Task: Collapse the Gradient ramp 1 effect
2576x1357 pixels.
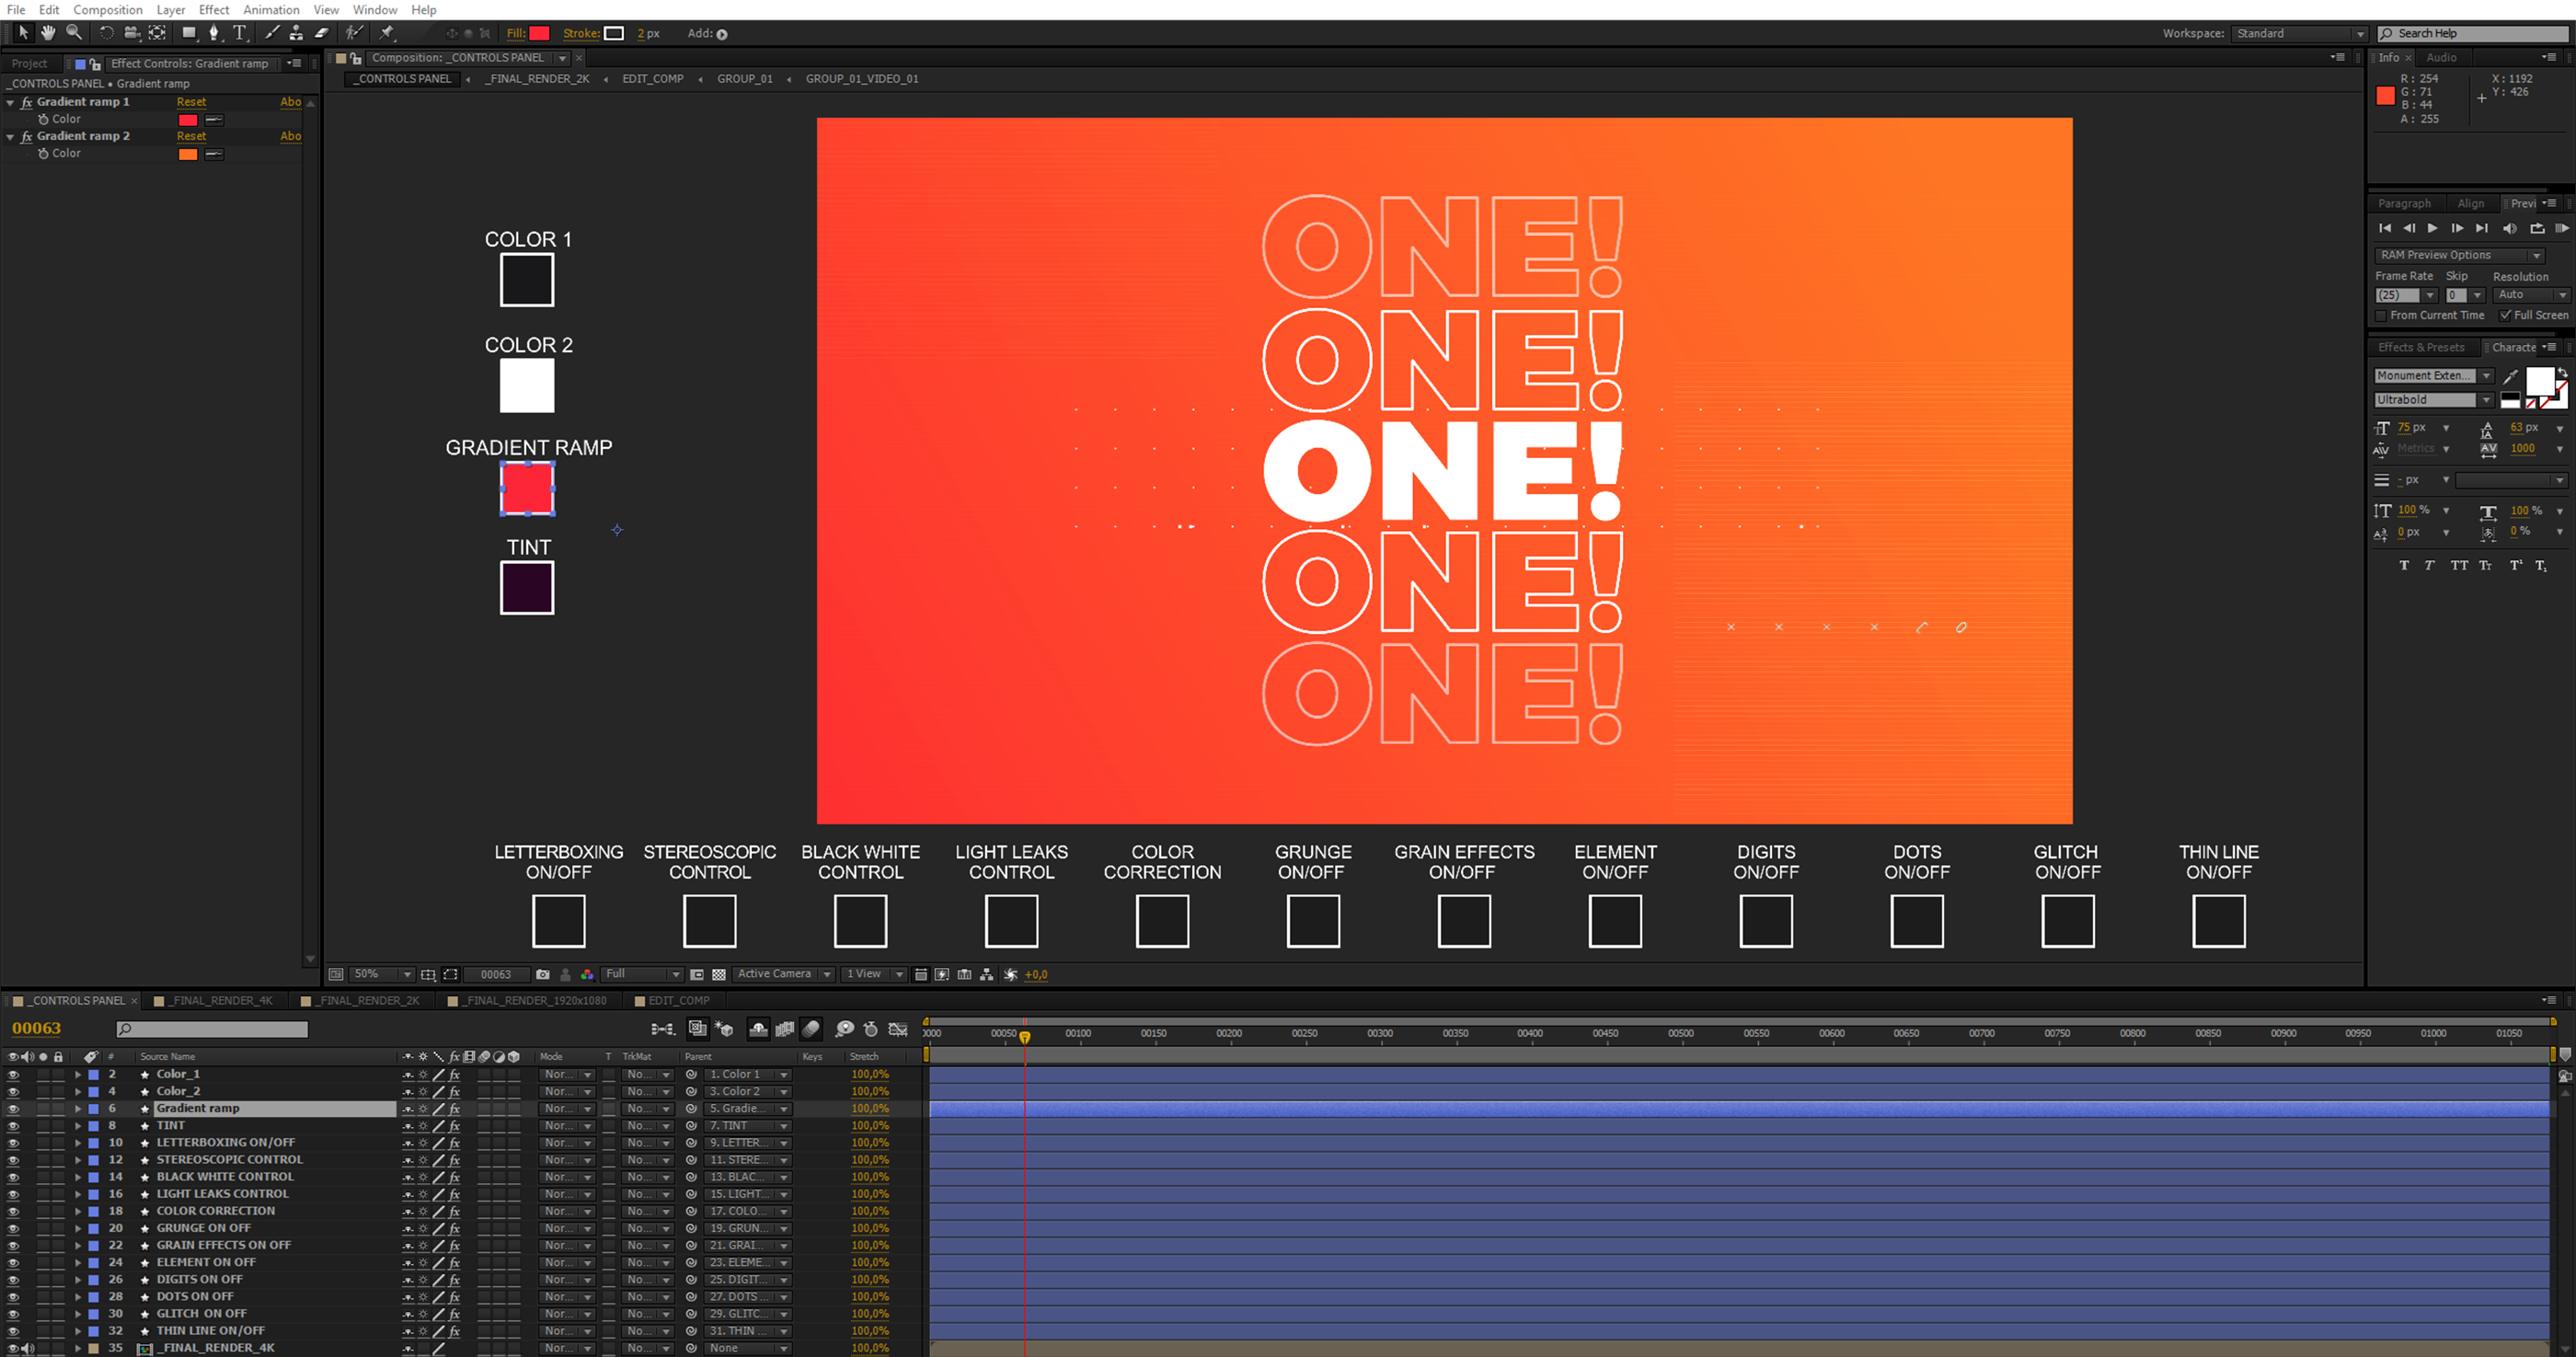Action: point(10,102)
